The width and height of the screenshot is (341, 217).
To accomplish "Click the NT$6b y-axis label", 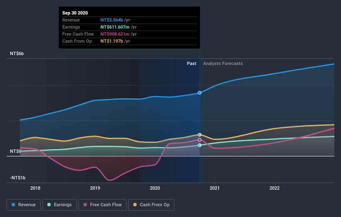I will [17, 53].
